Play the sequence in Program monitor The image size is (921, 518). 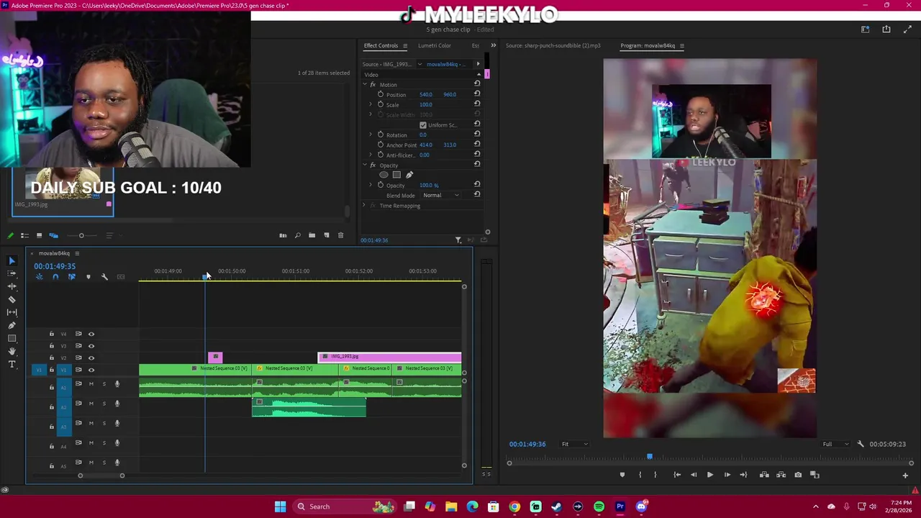[709, 475]
